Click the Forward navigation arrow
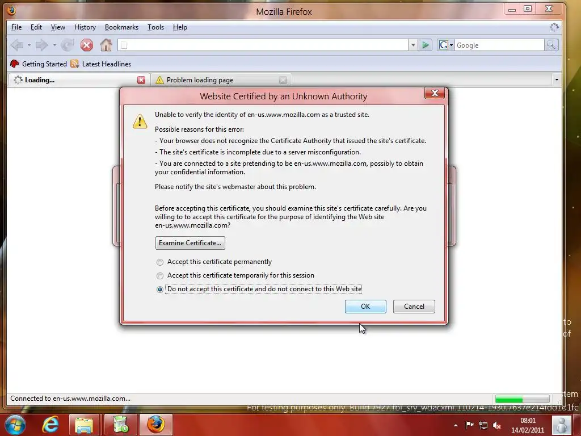The width and height of the screenshot is (581, 436). tap(41, 45)
